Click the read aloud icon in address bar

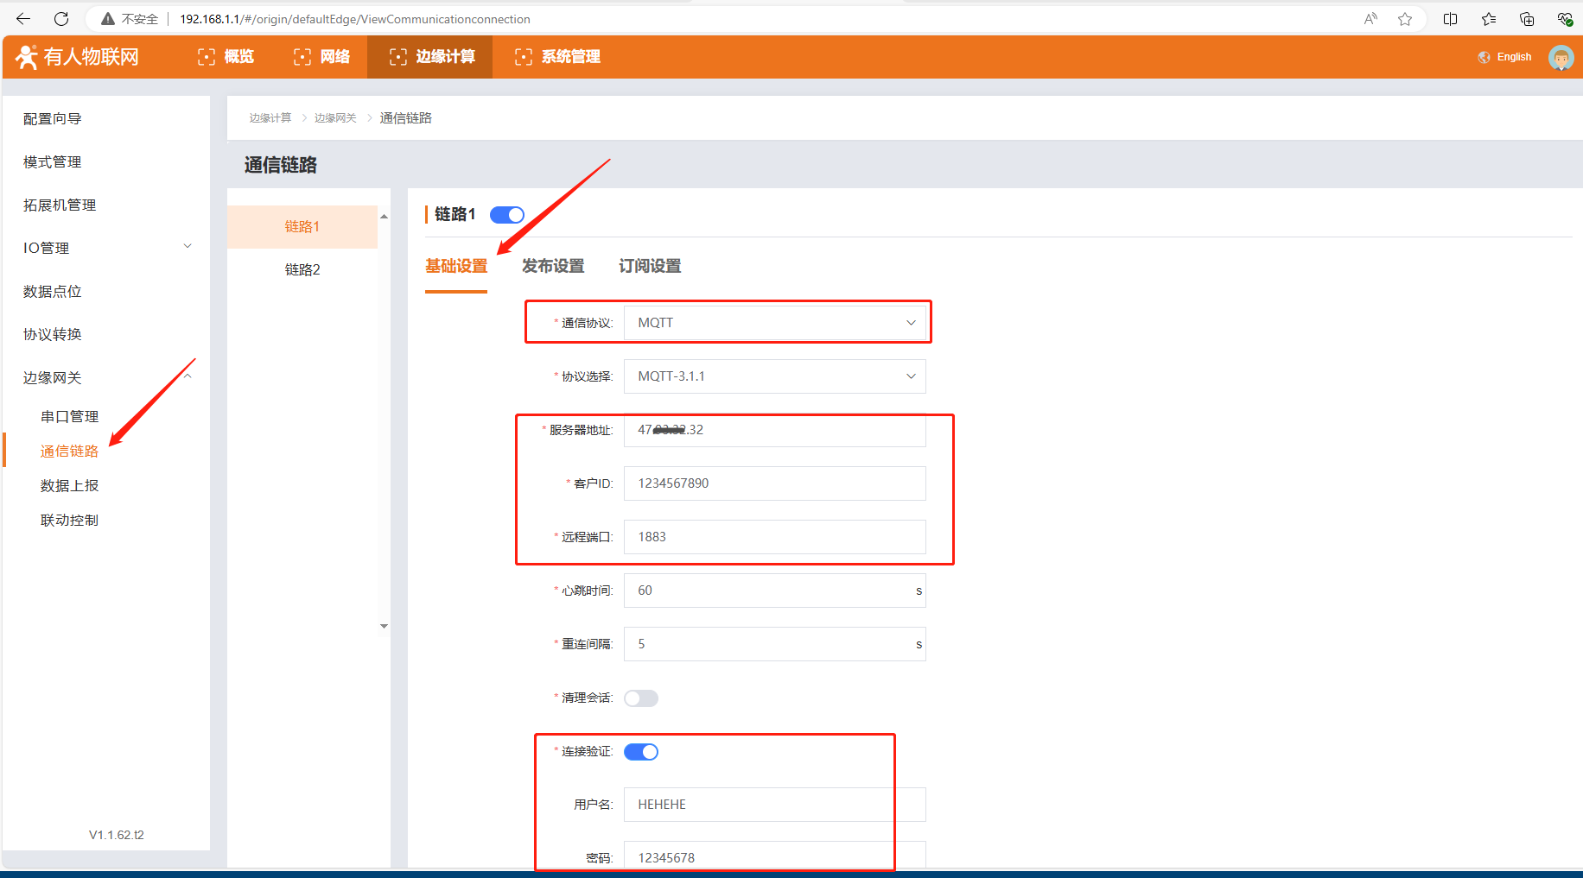[1370, 19]
